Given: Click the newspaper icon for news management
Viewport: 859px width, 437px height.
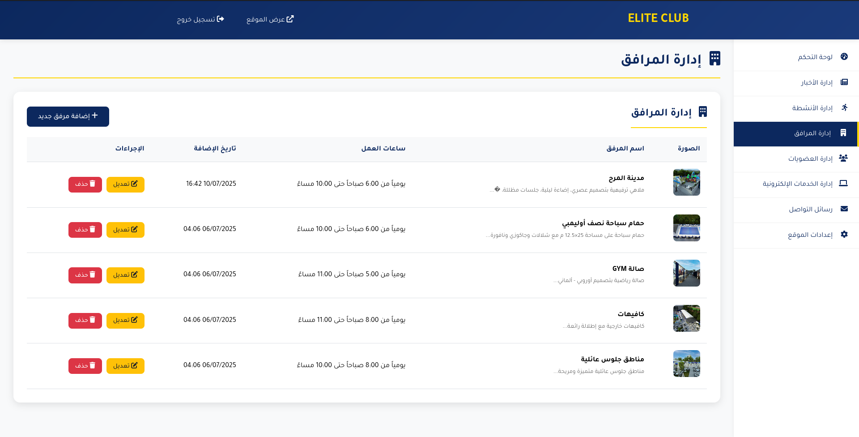Looking at the screenshot, I should [844, 82].
